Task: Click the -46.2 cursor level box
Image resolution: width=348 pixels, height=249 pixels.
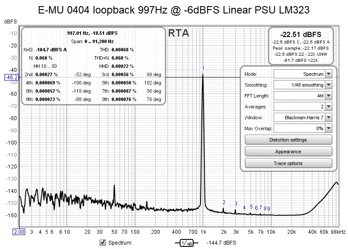Action: point(12,77)
